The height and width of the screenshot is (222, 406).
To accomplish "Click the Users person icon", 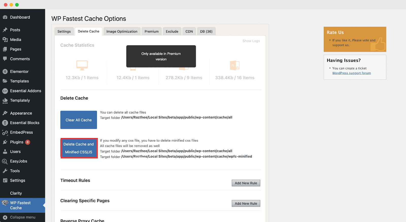I will (5, 152).
